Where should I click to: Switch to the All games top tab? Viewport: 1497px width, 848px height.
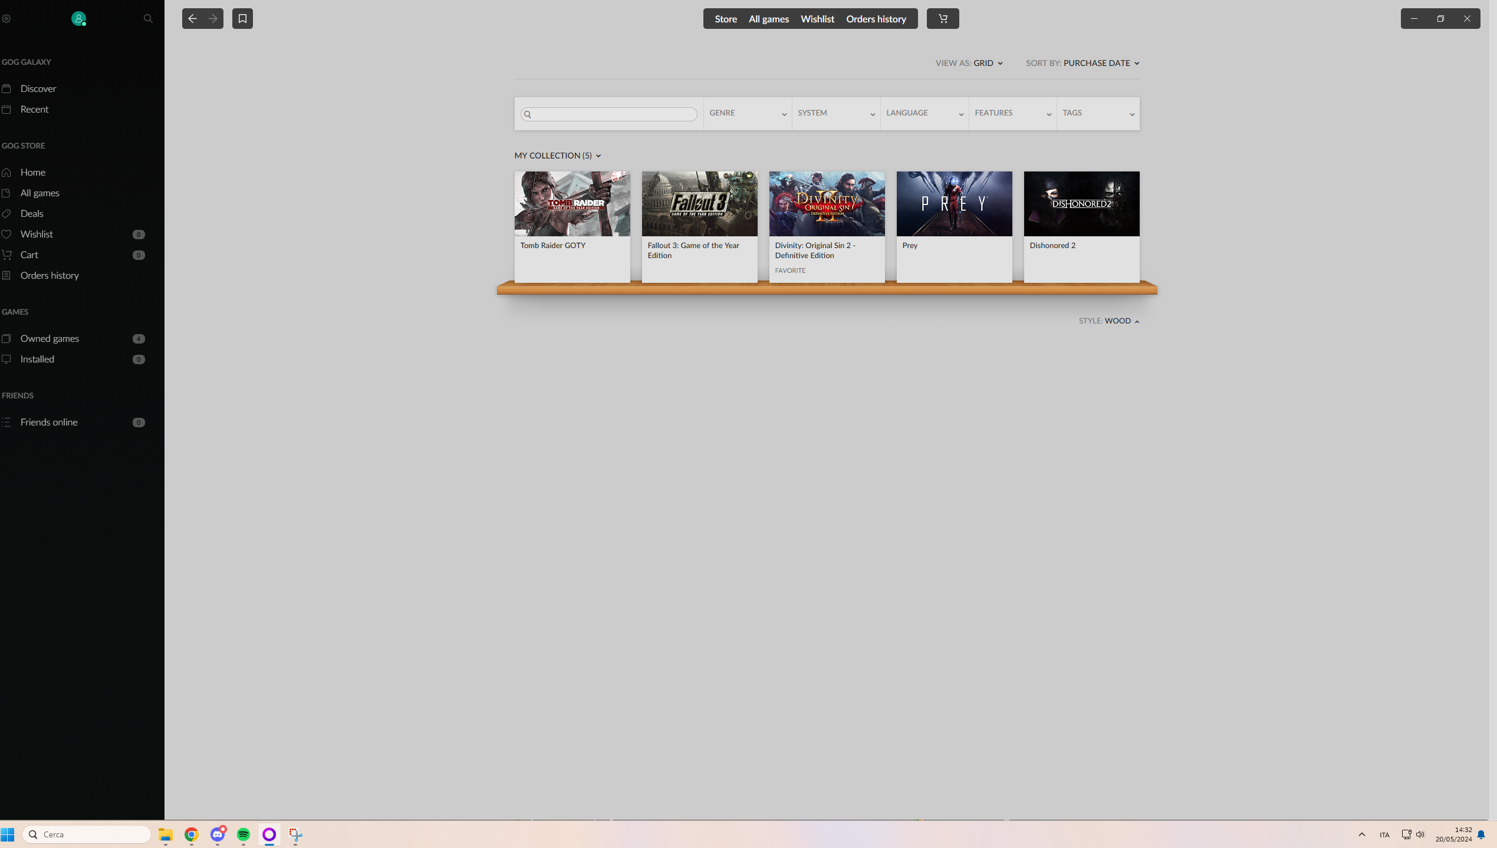click(x=769, y=19)
